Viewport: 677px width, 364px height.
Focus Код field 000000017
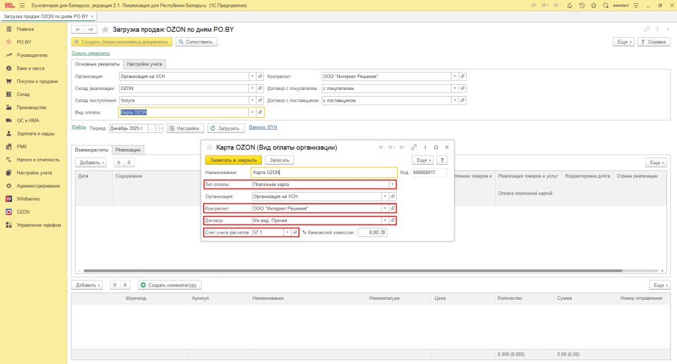click(429, 173)
